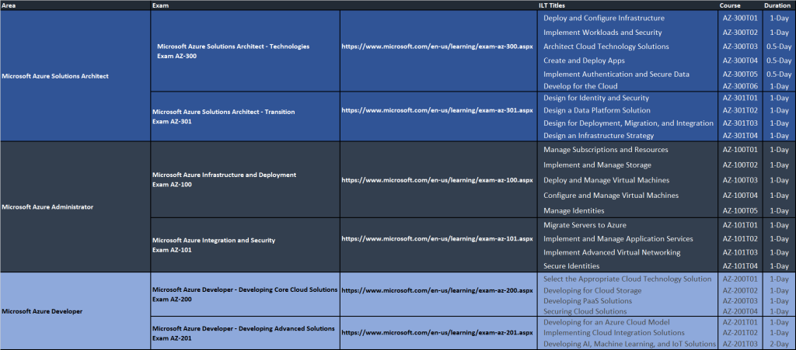Select course code AZ-100T05
Viewport: 796px width, 350px height.
coord(740,210)
